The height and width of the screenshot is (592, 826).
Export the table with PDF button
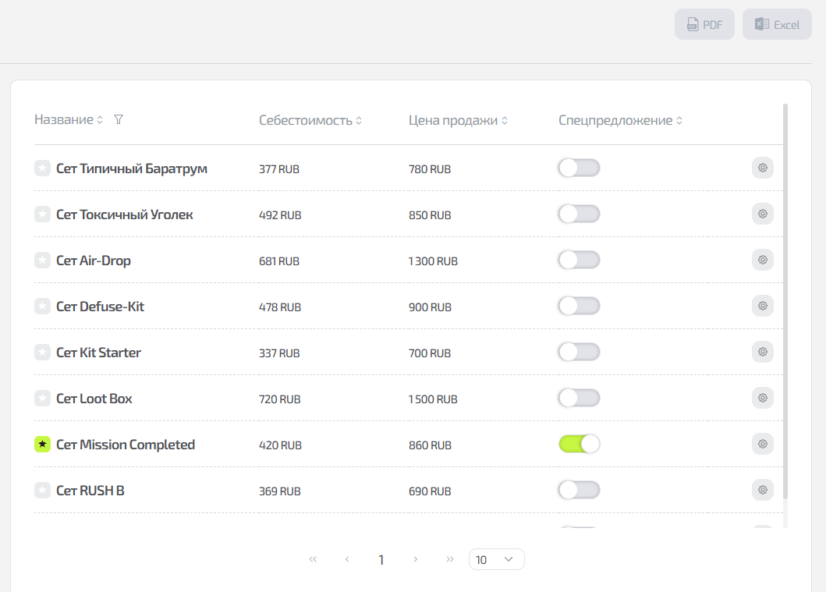coord(704,25)
